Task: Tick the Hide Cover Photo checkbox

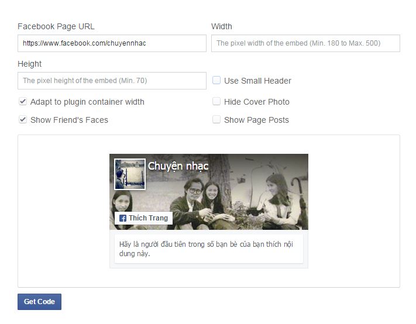Action: (216, 101)
